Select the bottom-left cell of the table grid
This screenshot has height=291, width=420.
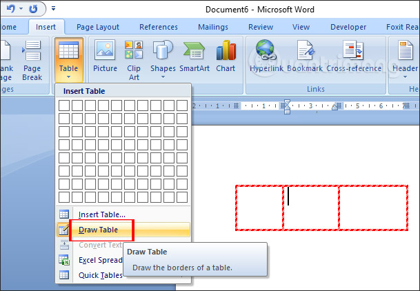pyautogui.click(x=64, y=197)
